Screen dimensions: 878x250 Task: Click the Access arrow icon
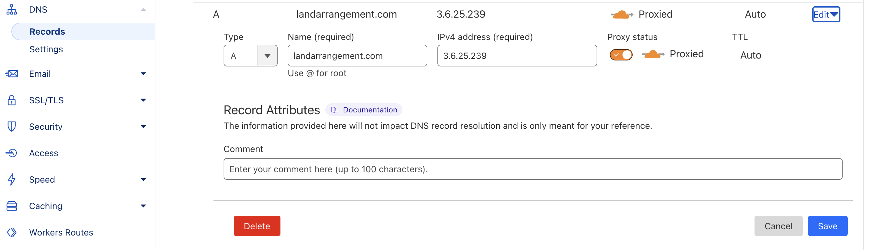[x=12, y=153]
